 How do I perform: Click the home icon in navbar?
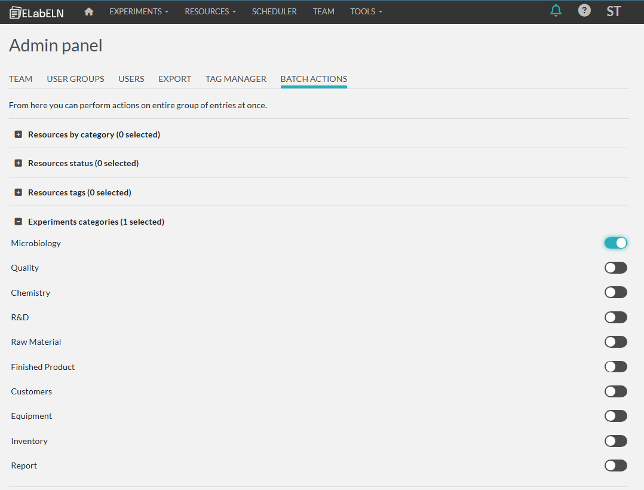click(89, 11)
